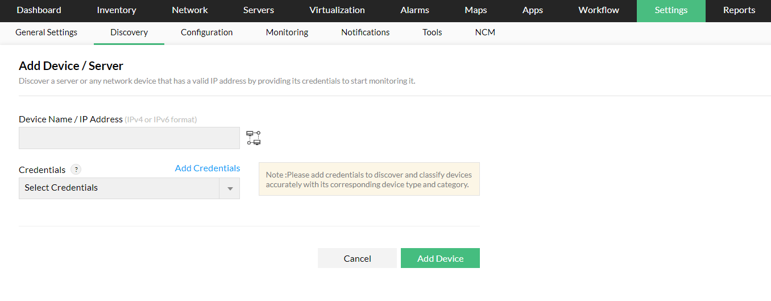Open the Maps menu
Screen dimensions: 771x301
476,10
